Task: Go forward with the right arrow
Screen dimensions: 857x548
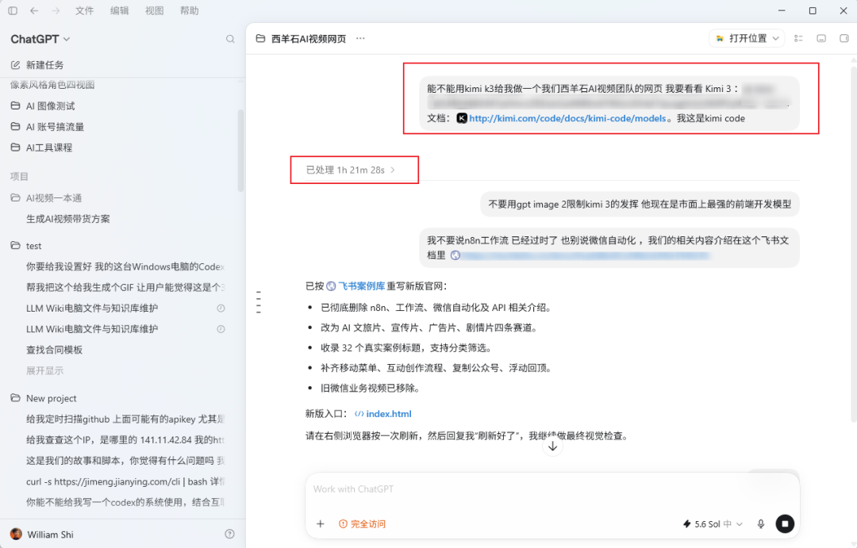Action: click(56, 11)
